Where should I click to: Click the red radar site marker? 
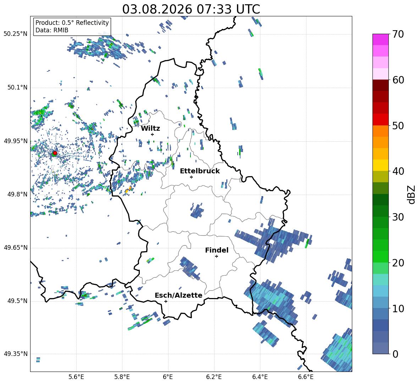click(x=55, y=153)
